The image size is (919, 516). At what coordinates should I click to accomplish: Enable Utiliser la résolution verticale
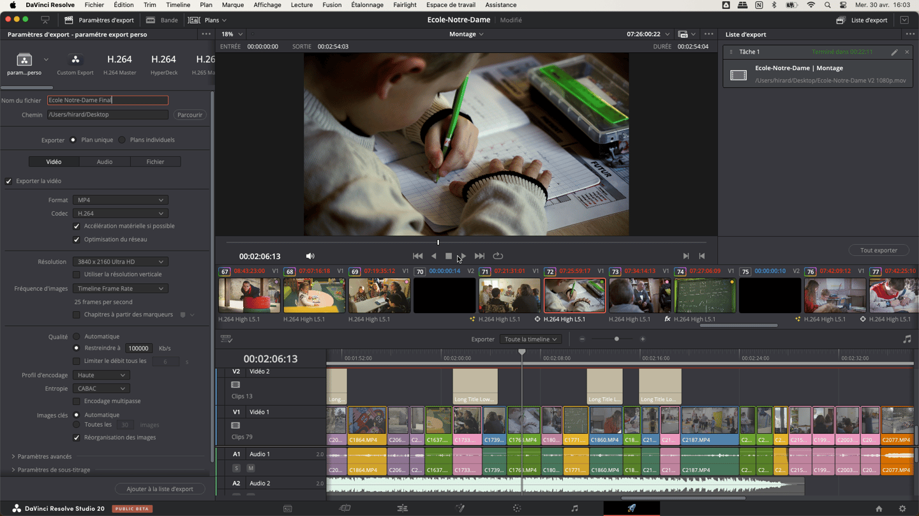77,274
